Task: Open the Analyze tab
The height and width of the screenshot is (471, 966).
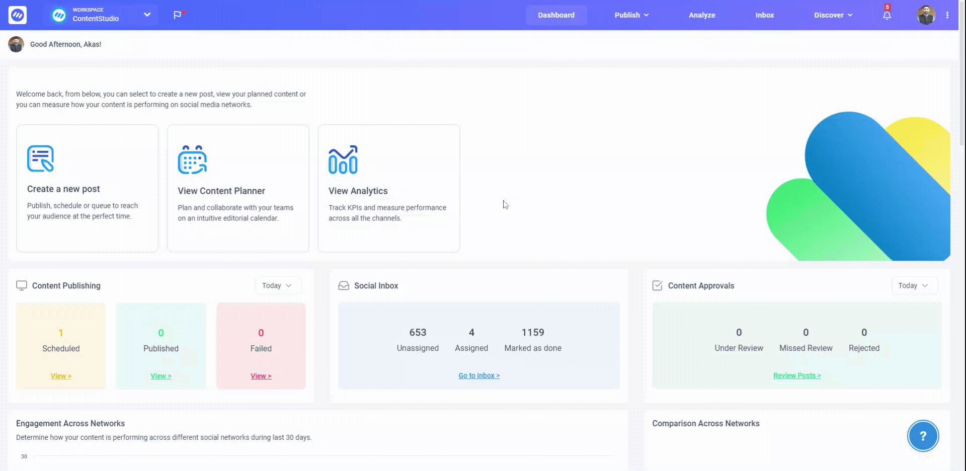Action: point(702,15)
